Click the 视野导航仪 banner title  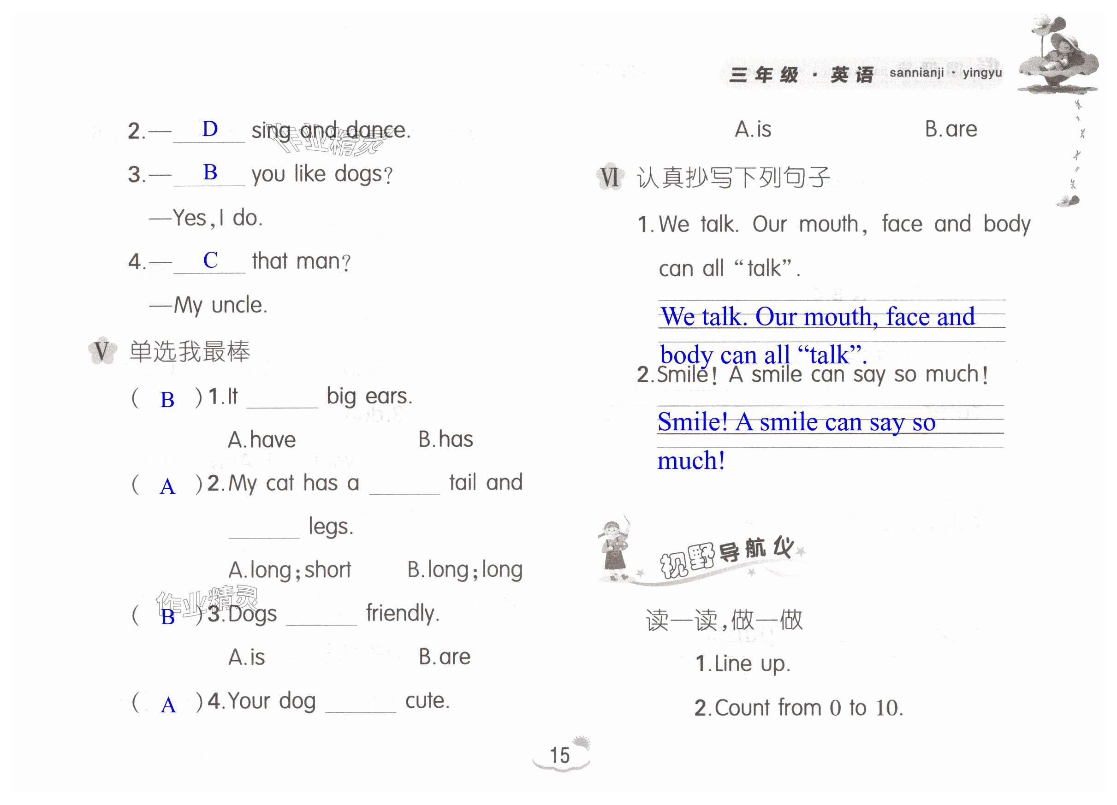pos(727,556)
